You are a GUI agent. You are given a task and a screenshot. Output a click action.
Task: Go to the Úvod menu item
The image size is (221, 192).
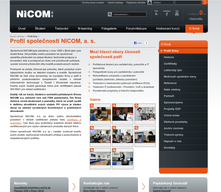(x=22, y=29)
